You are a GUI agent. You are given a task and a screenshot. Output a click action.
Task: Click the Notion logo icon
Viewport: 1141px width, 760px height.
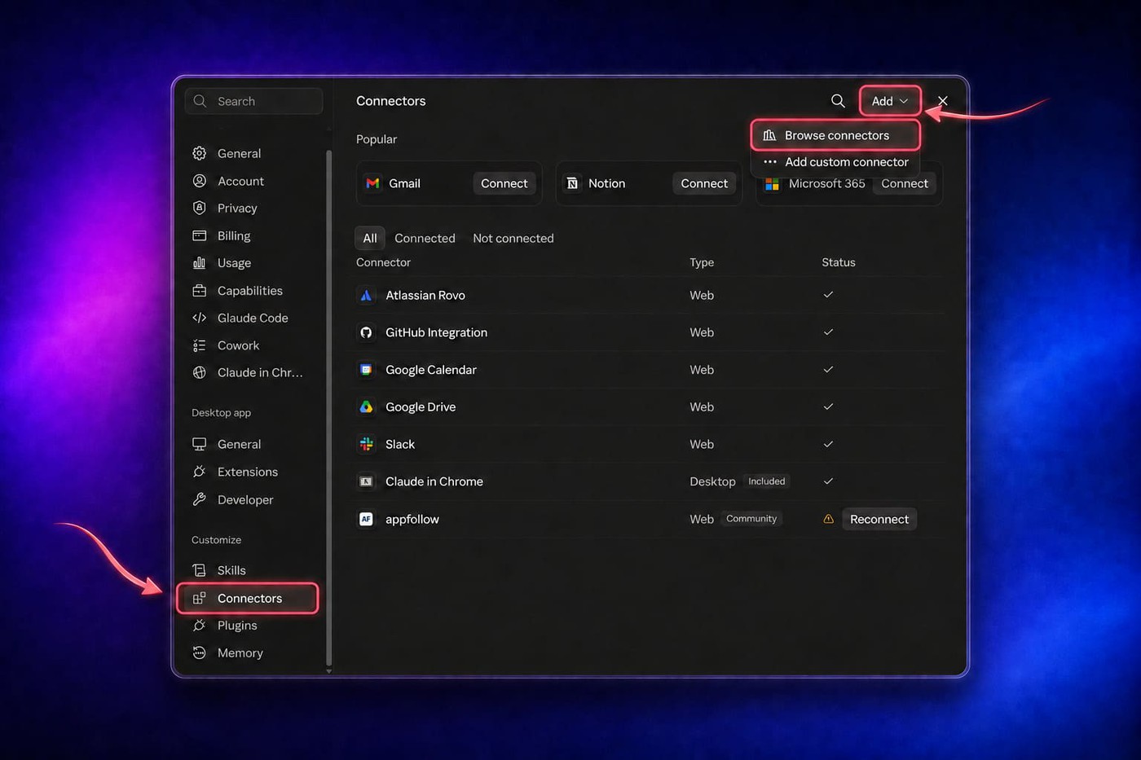pyautogui.click(x=572, y=183)
